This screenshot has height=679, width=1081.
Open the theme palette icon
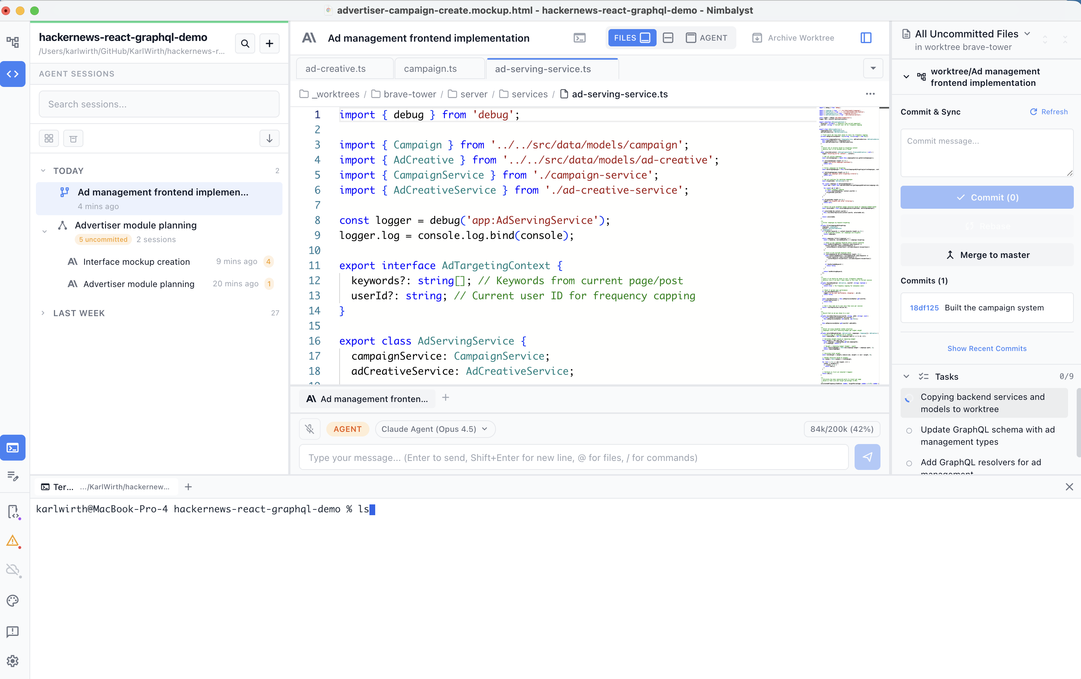point(13,600)
